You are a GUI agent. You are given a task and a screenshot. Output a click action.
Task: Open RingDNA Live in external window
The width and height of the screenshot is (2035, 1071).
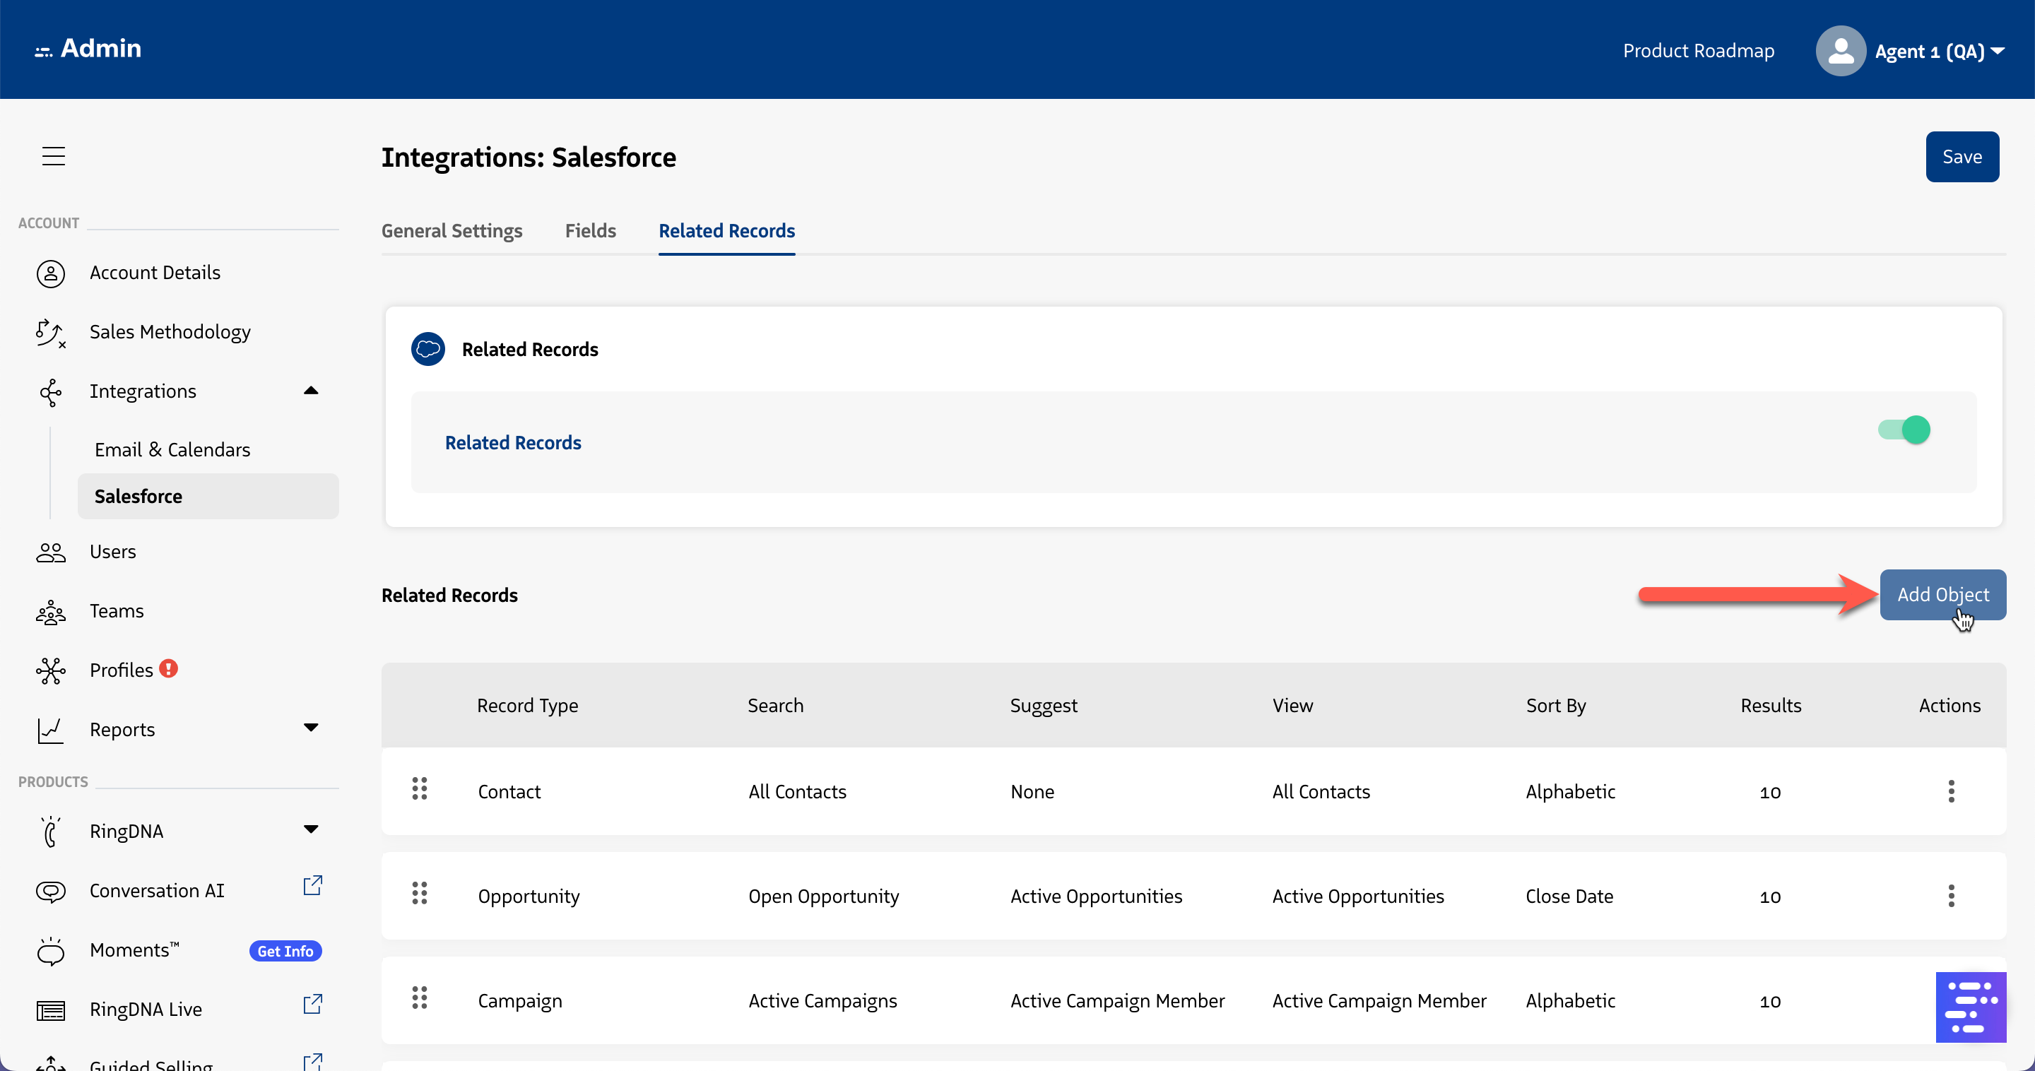[x=313, y=1005]
